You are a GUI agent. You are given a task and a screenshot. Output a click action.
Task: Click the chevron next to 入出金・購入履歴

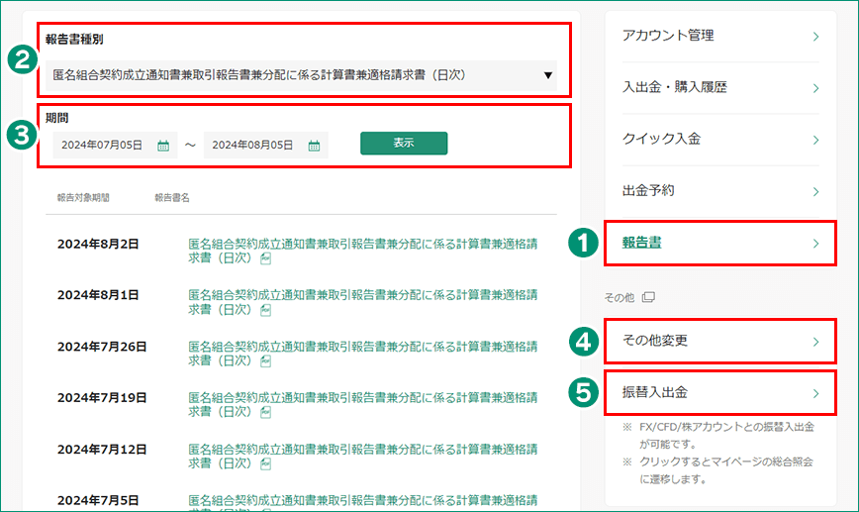click(815, 88)
